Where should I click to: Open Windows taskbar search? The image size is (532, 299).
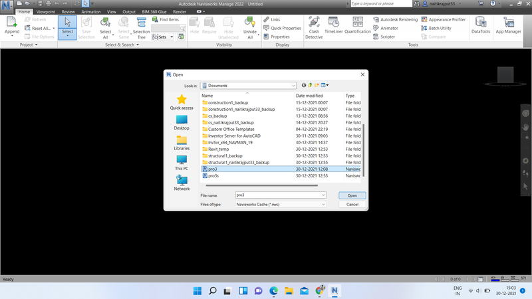click(x=213, y=290)
